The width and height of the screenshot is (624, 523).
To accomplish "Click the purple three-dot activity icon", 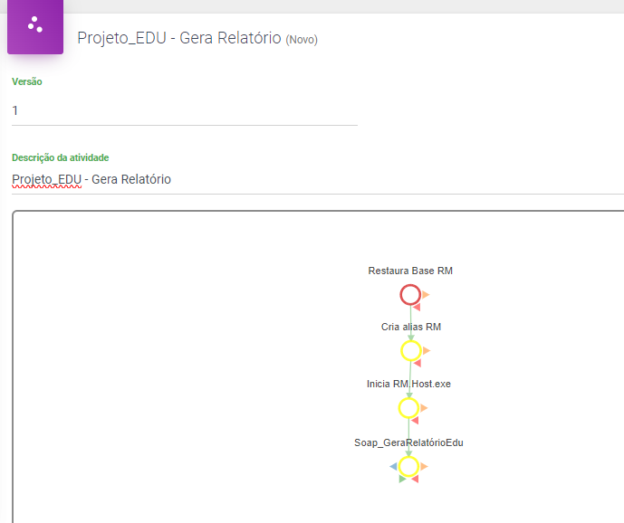I will point(35,25).
